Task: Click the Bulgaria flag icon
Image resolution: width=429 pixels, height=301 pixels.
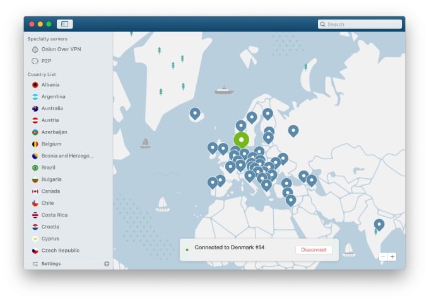Action: [x=35, y=179]
